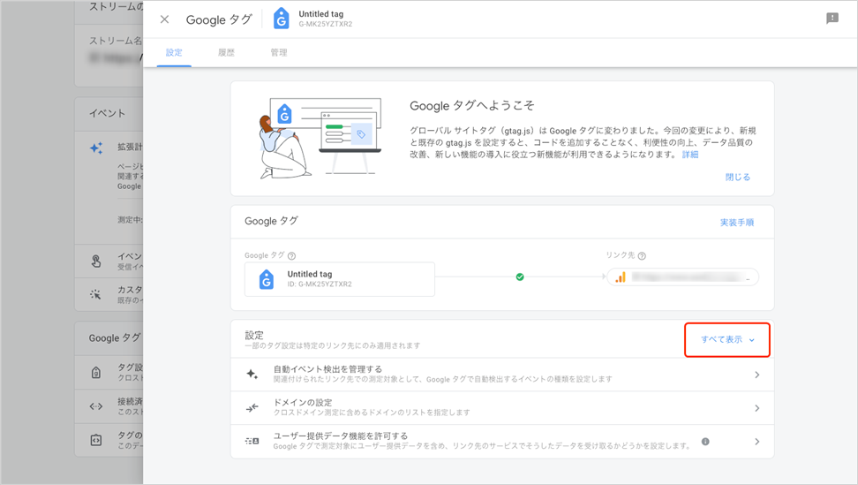
Task: Click help icon next to Google タグ label
Action: (291, 255)
